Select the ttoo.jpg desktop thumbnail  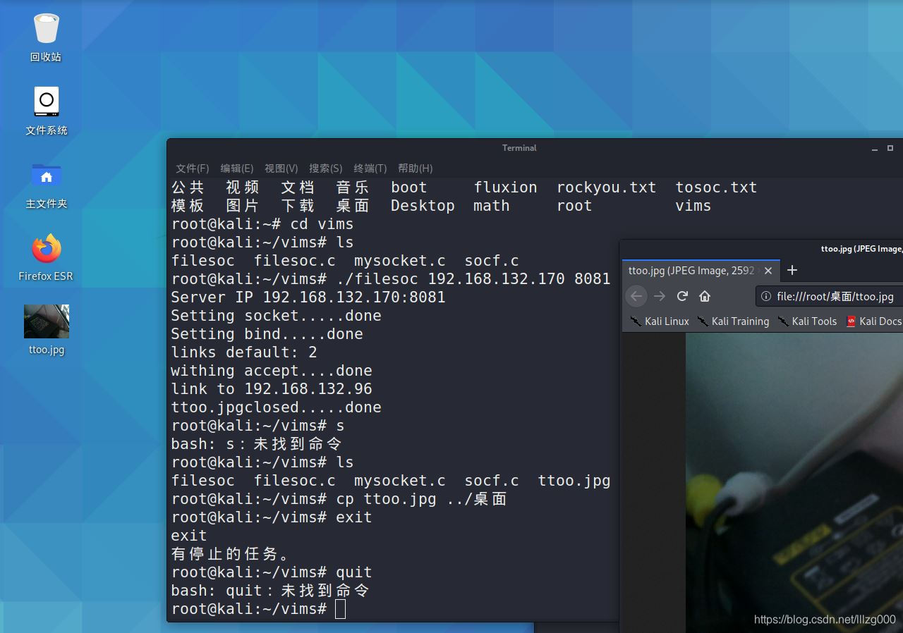(x=46, y=330)
